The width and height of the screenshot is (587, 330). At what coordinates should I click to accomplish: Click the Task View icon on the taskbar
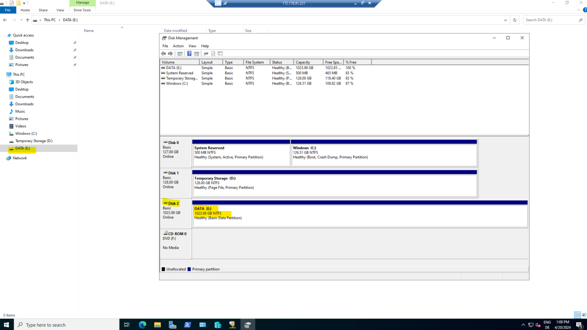(x=127, y=325)
